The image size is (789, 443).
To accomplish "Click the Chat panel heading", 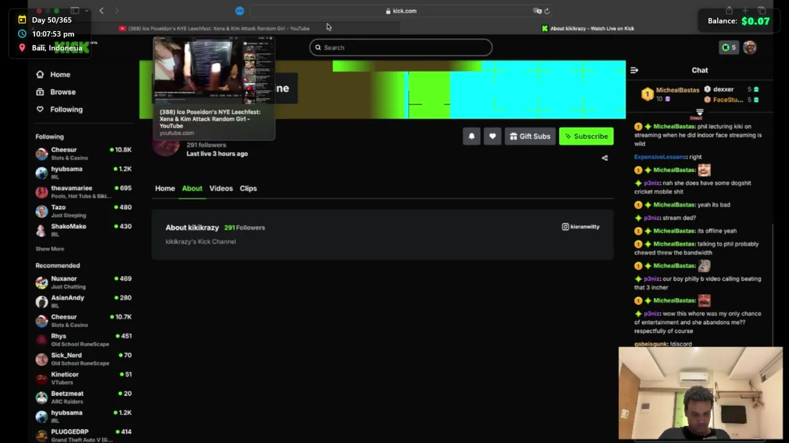I will point(700,70).
